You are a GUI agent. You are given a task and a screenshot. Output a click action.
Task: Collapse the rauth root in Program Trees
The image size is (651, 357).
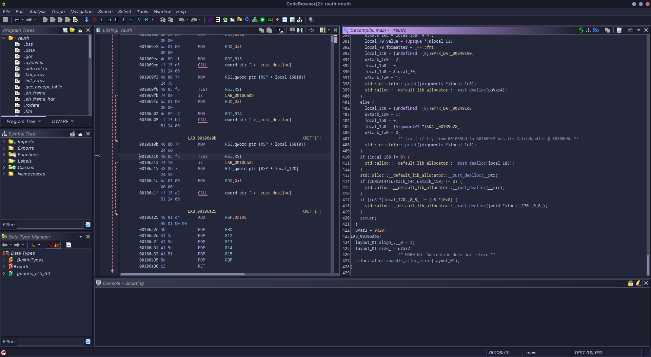coord(4,38)
